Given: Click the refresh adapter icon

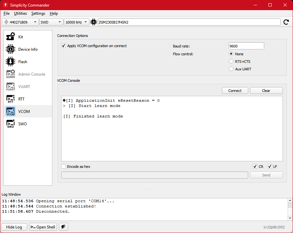Looking at the screenshot, I should (286, 22).
